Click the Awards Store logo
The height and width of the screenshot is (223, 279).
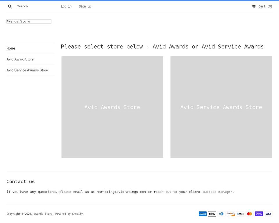29,21
